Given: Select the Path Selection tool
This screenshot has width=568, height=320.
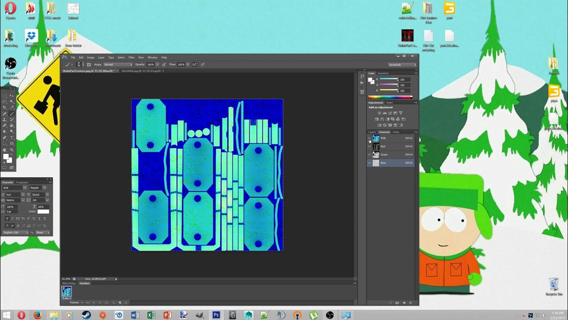Looking at the screenshot, I should tap(4, 144).
